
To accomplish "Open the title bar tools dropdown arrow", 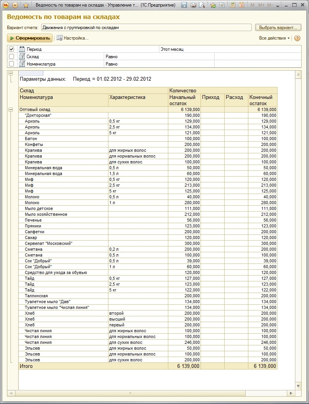I will (x=278, y=6).
